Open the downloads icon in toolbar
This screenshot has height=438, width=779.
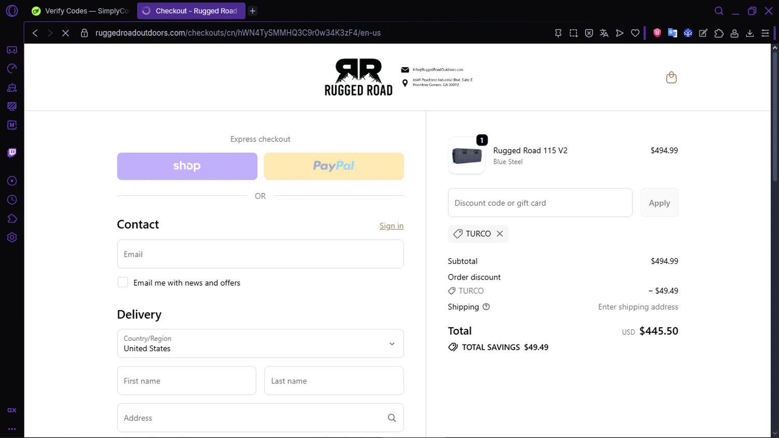(x=750, y=33)
